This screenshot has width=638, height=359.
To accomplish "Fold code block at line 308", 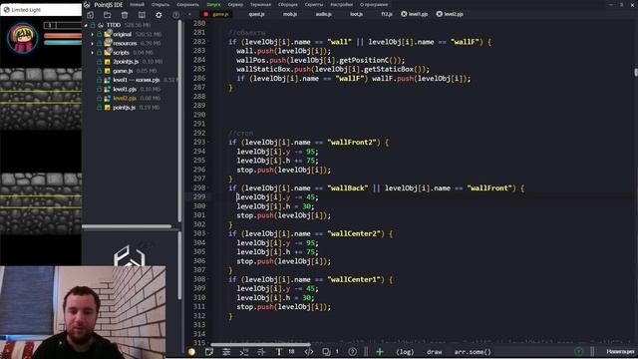I will coord(208,279).
